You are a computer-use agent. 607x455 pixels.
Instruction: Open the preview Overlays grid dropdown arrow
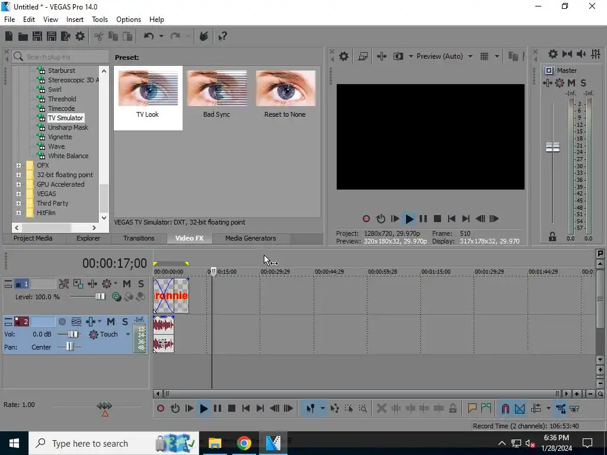coord(497,56)
